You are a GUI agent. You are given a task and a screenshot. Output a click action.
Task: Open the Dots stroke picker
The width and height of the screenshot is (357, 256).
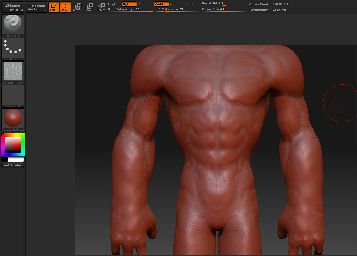pos(13,49)
